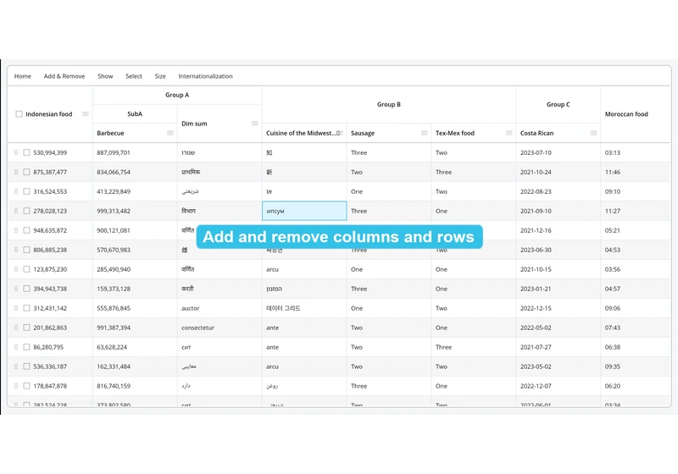
Task: Check the row 536,336,187 checkbox
Action: point(27,366)
